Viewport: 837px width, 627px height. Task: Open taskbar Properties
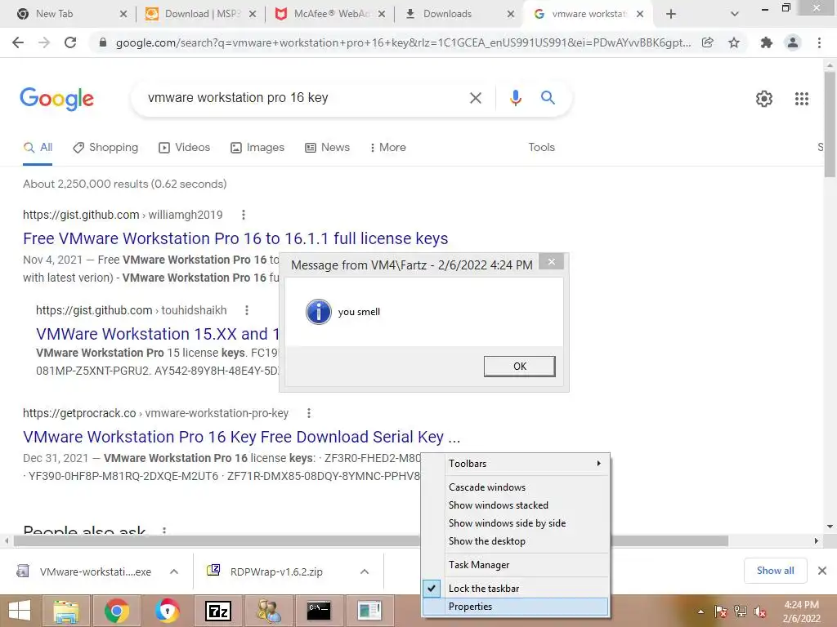[x=516, y=607]
